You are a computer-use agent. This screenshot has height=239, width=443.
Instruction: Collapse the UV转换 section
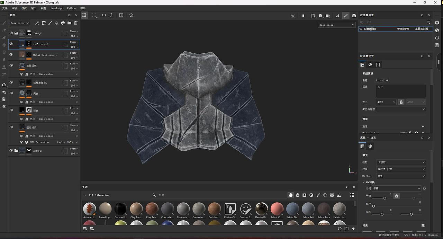pos(364,182)
